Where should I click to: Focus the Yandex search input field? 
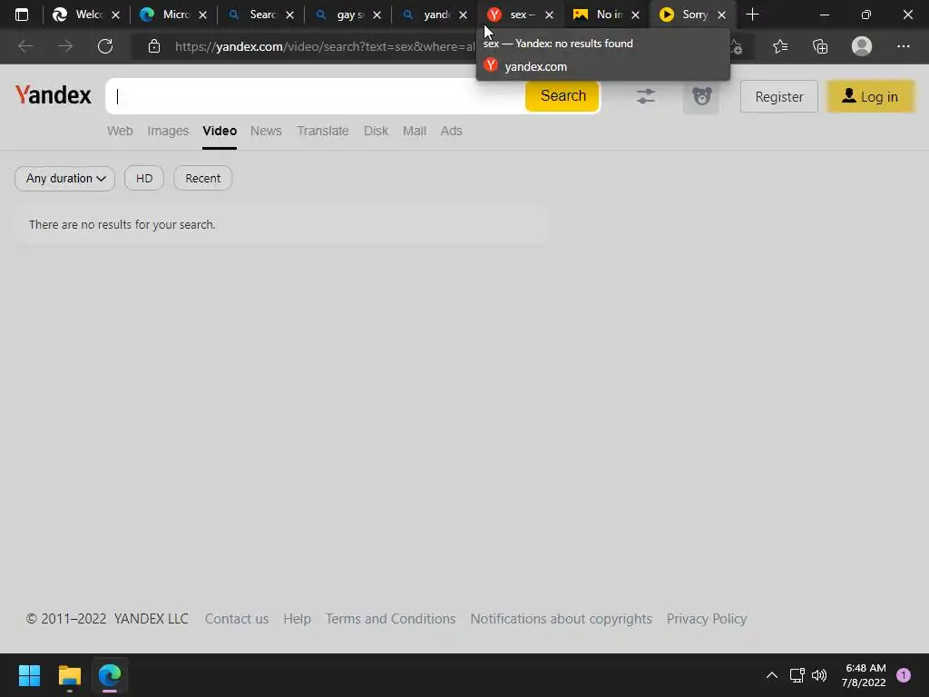pyautogui.click(x=316, y=96)
